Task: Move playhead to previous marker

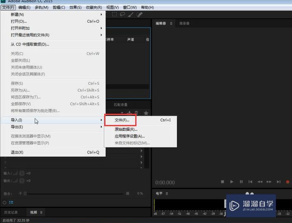Action: (x=250, y=182)
